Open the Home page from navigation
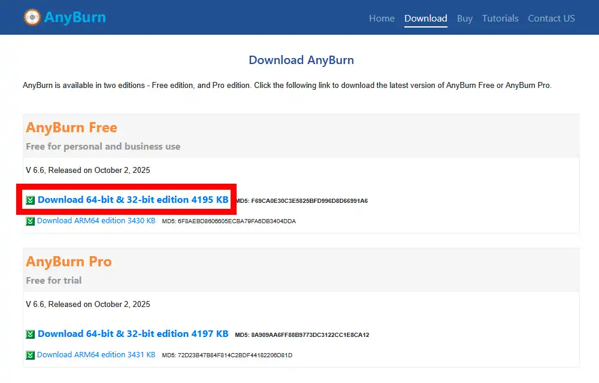The width and height of the screenshot is (599, 383). [382, 18]
